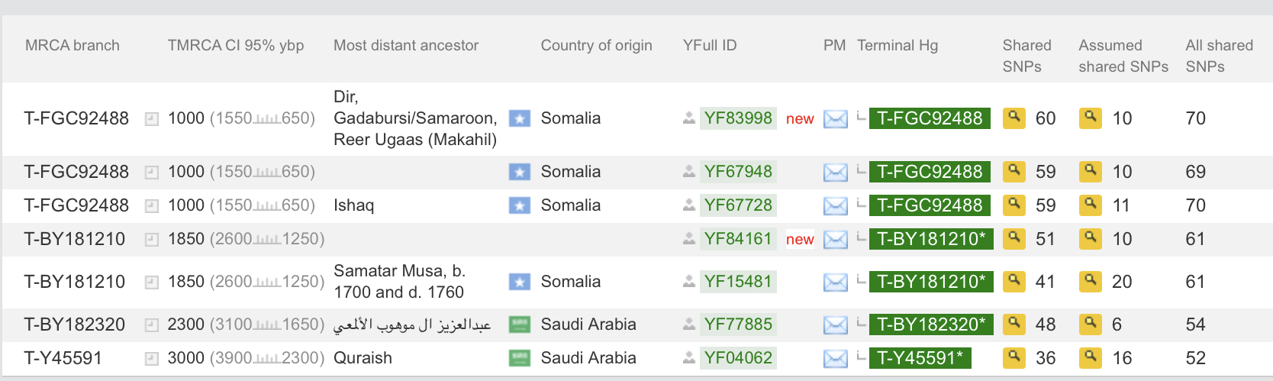Click assumed shared SNPs magnifier for YF15481
Viewport: 1273px width, 381px height.
pyautogui.click(x=1090, y=281)
